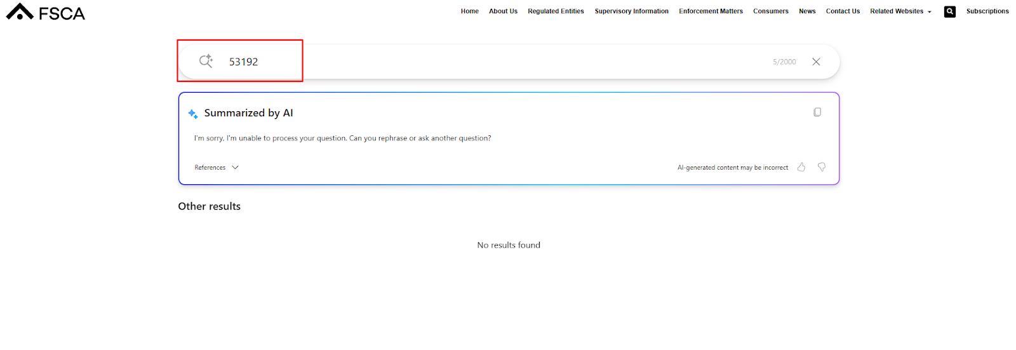
Task: Copy the AI summary via copy icon
Action: (x=817, y=112)
